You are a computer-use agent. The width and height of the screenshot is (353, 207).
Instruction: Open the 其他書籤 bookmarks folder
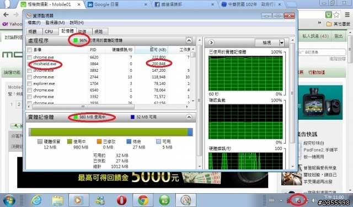point(338,24)
